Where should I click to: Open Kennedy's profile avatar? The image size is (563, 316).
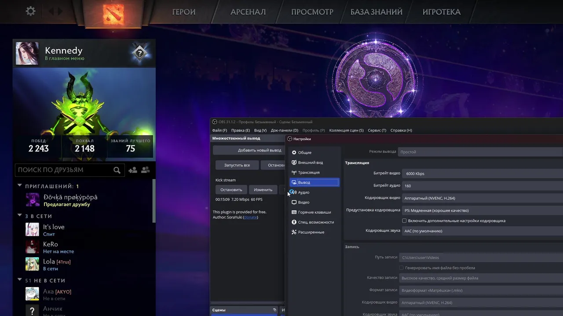click(27, 53)
